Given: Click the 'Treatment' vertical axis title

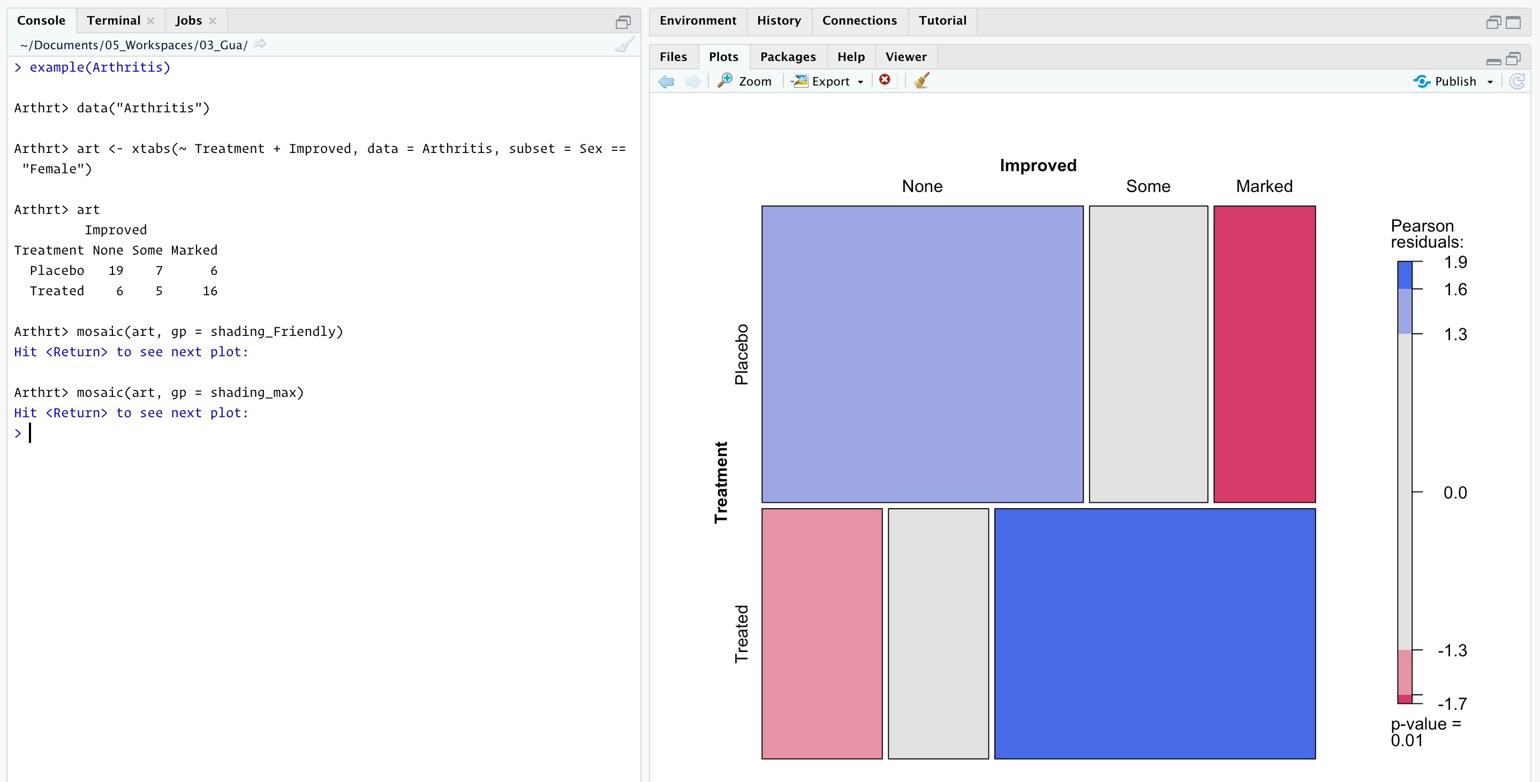Looking at the screenshot, I should pos(722,482).
